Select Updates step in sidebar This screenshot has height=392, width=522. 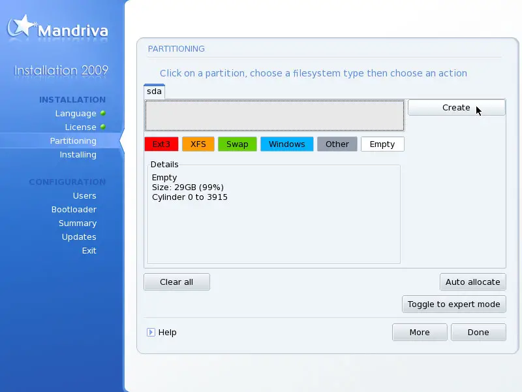(79, 237)
